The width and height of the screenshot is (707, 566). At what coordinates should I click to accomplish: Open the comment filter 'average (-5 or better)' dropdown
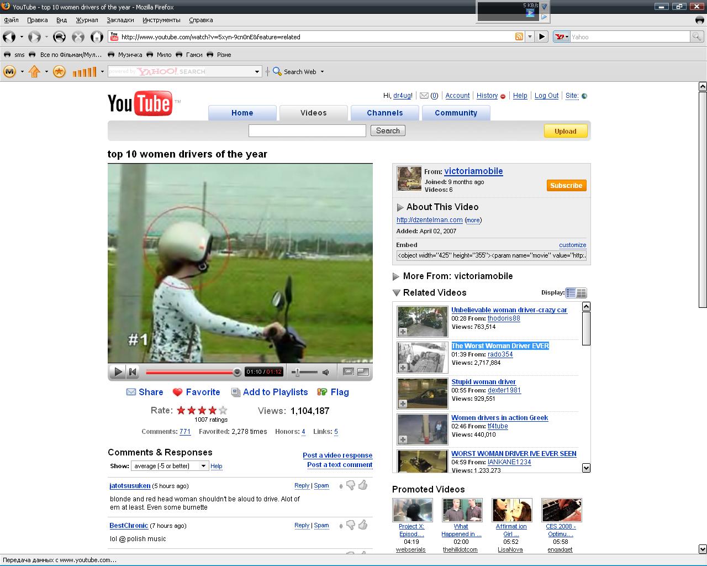point(170,466)
